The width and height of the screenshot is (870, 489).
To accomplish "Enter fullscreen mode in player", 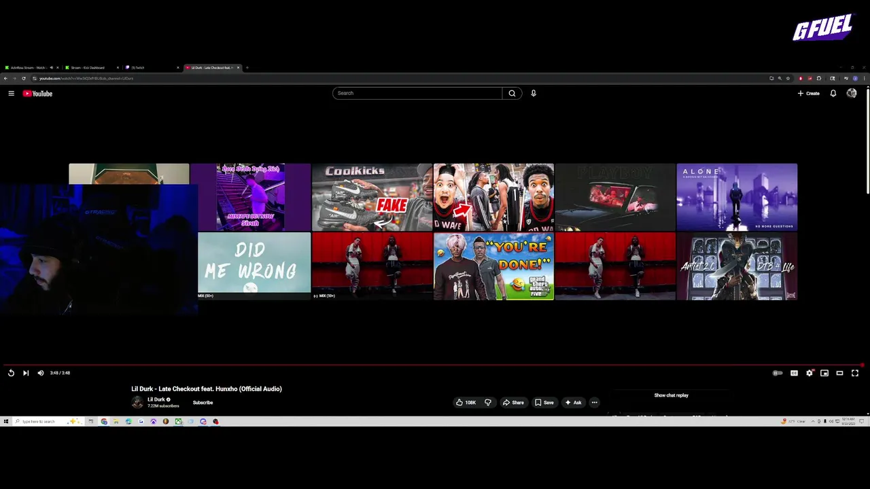I will click(855, 373).
